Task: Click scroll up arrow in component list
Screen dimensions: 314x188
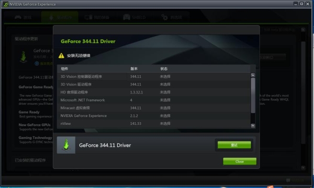Action: (x=253, y=75)
